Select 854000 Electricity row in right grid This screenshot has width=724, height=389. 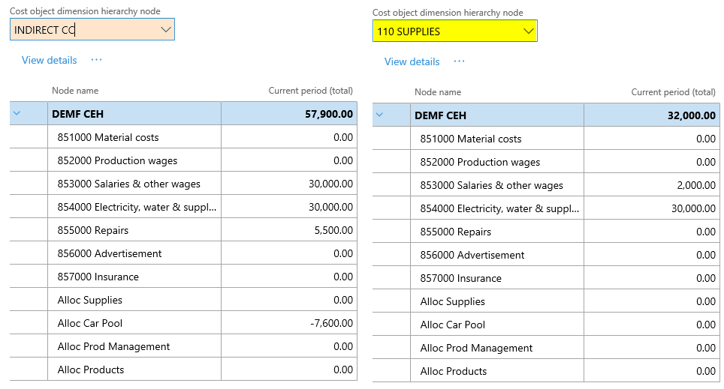(499, 208)
